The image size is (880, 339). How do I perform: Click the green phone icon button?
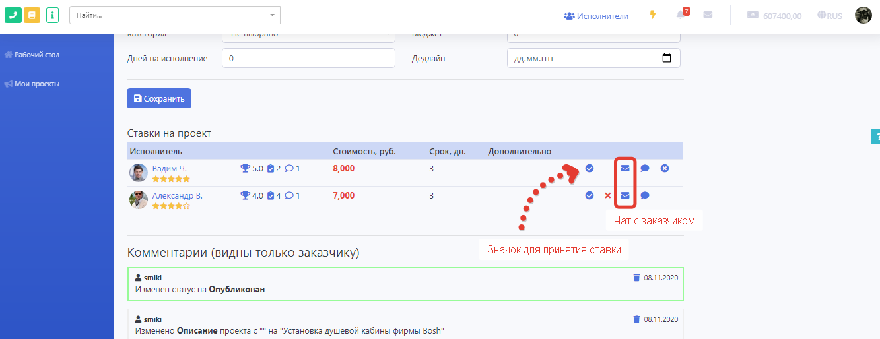13,15
